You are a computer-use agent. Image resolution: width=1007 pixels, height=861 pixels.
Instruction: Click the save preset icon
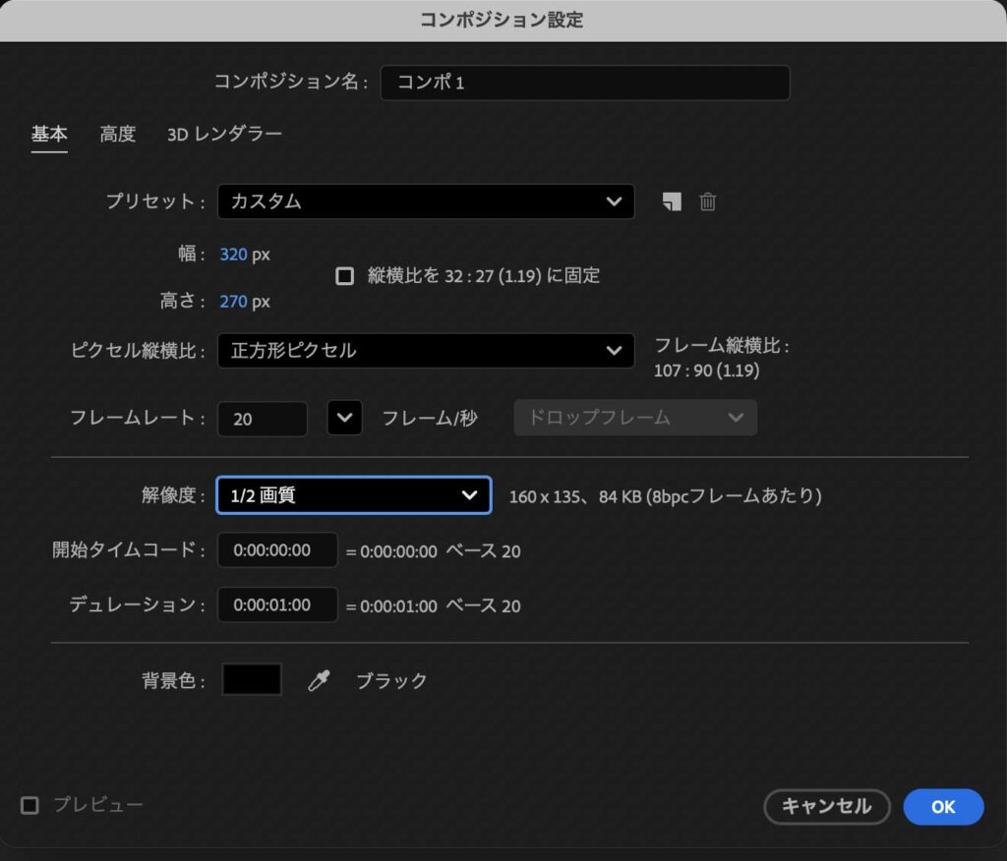click(672, 201)
